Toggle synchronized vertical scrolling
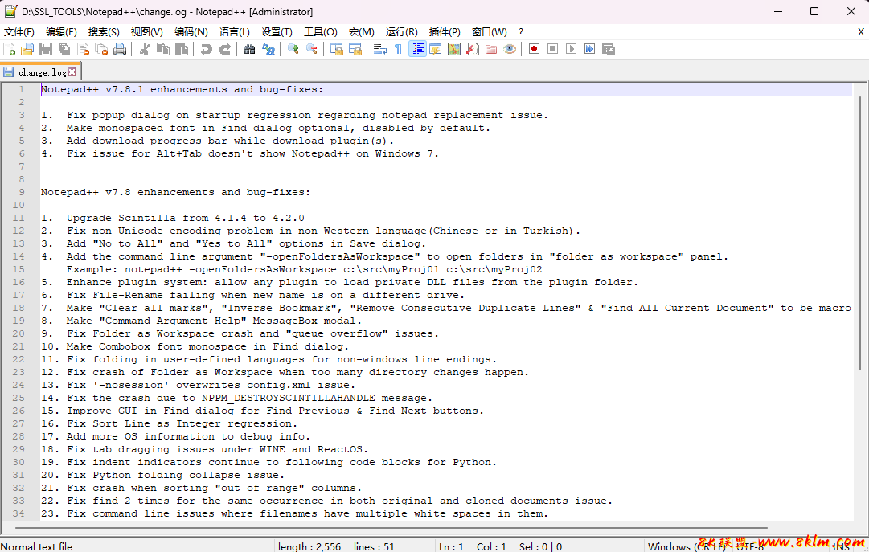The image size is (869, 552). 336,49
